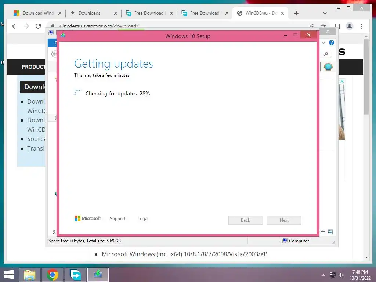Viewport: 376px width, 282px height.
Task: Show hidden system tray icons
Action: [324, 275]
